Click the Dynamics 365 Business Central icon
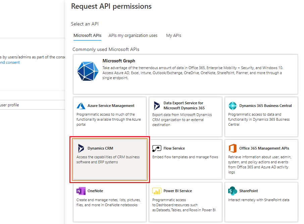The height and width of the screenshot is (224, 304). tap(233, 106)
